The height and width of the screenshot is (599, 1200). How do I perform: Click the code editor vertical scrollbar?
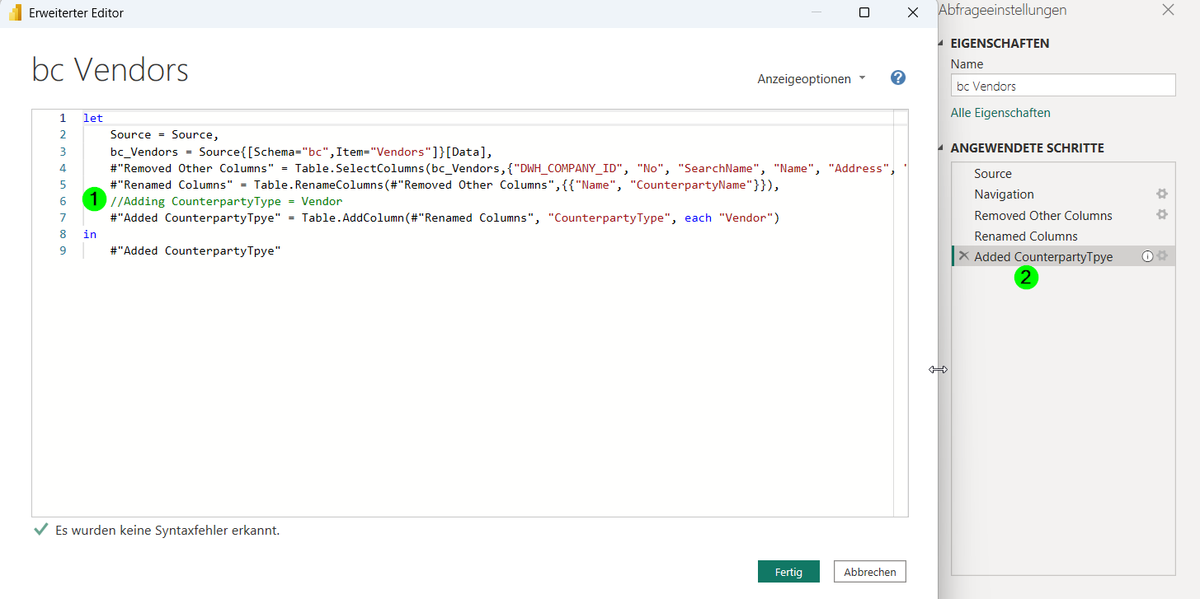click(901, 313)
